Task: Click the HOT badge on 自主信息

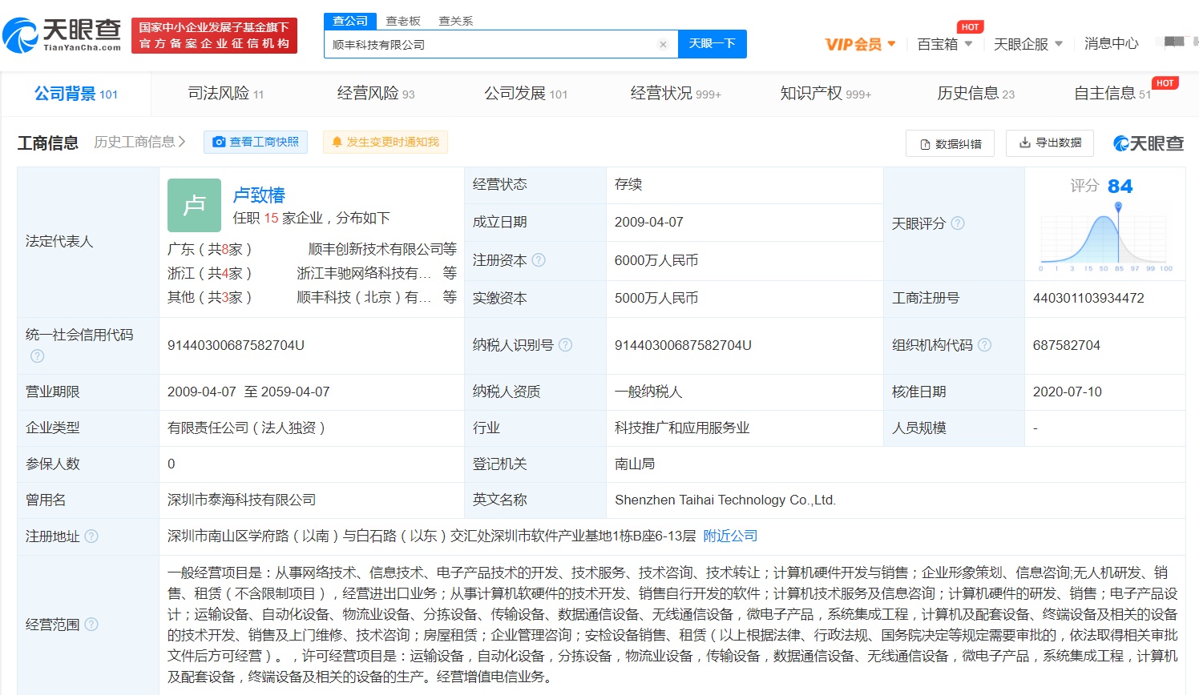Action: [x=1165, y=83]
